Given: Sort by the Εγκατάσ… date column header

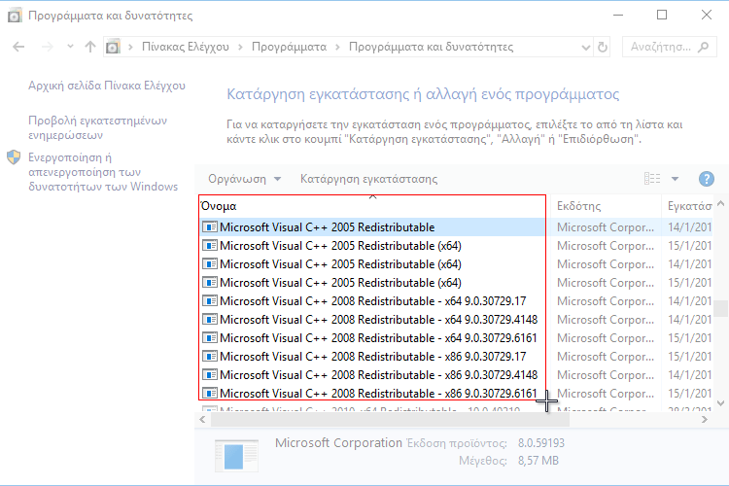Looking at the screenshot, I should click(x=687, y=206).
